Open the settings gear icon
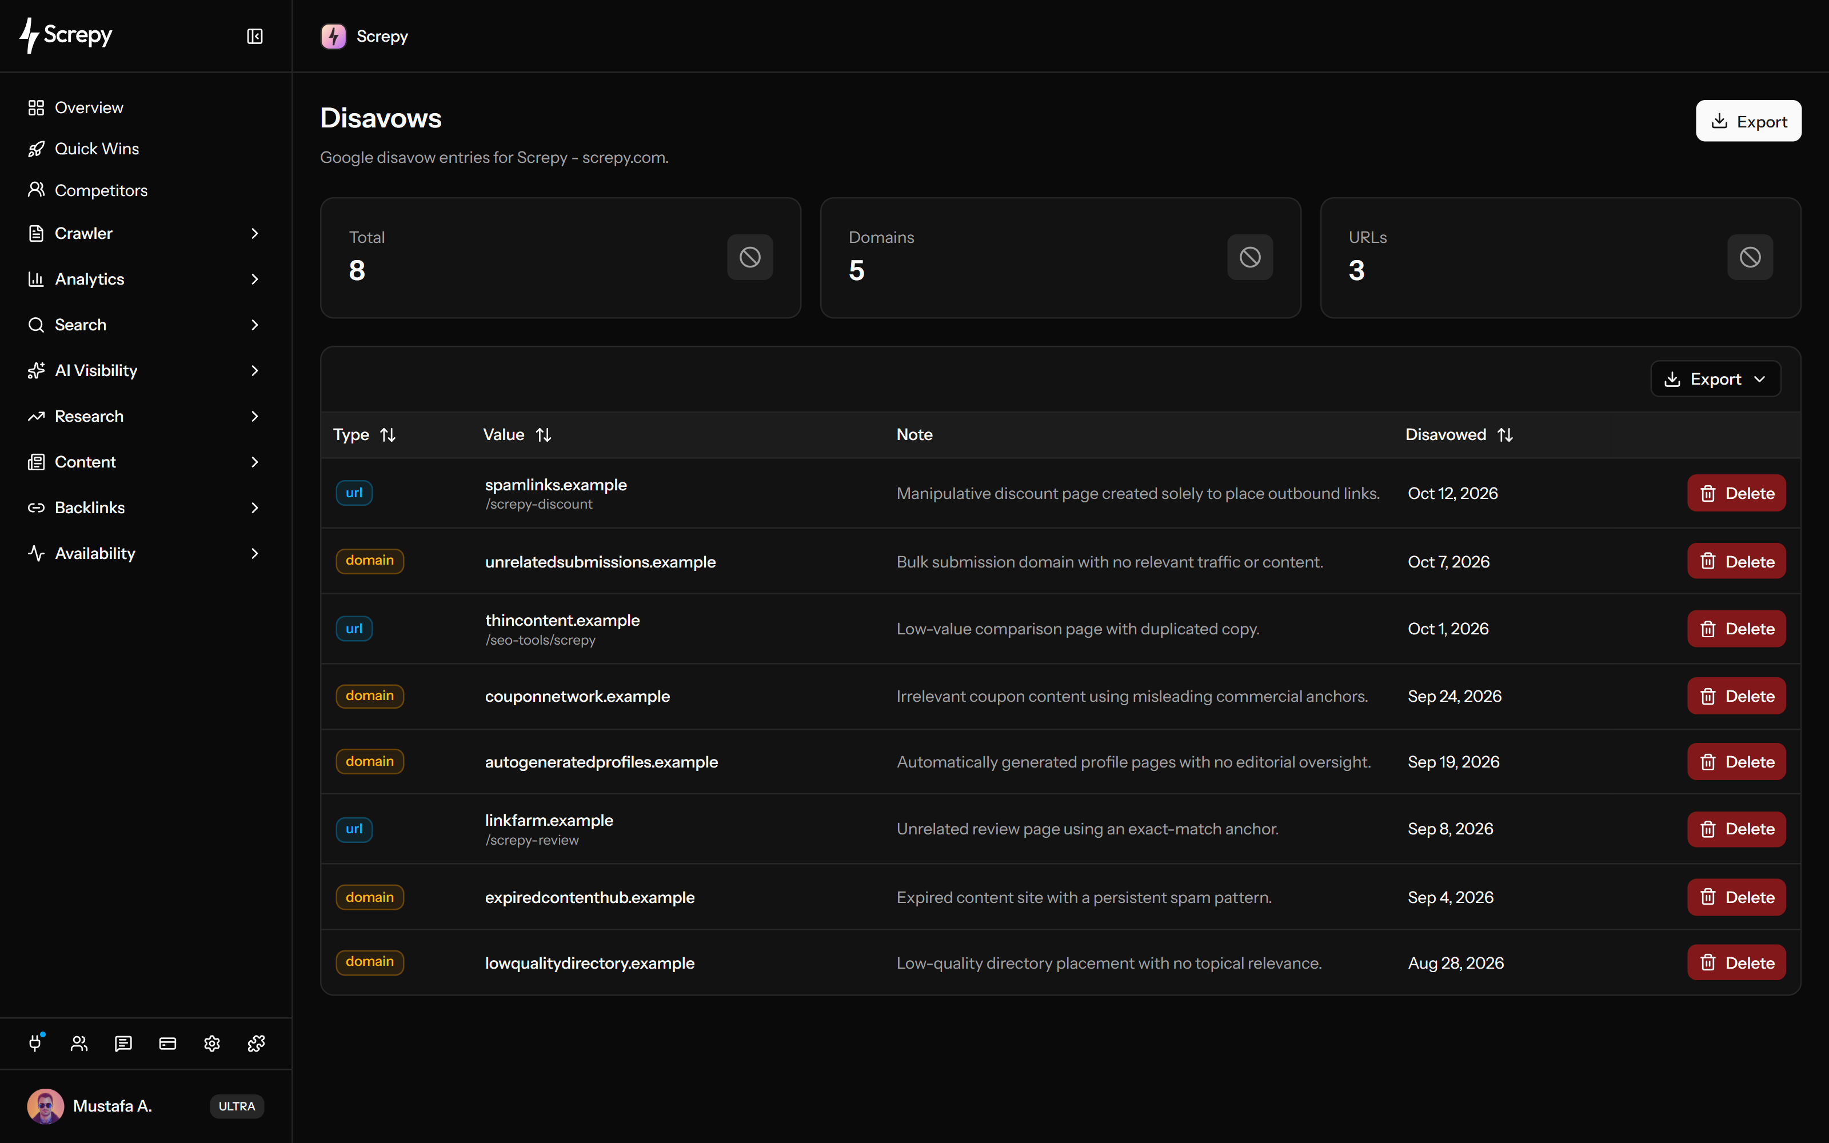The width and height of the screenshot is (1829, 1143). (211, 1043)
